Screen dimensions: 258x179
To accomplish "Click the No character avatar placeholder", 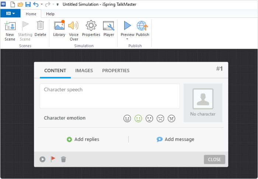I will (x=203, y=103).
